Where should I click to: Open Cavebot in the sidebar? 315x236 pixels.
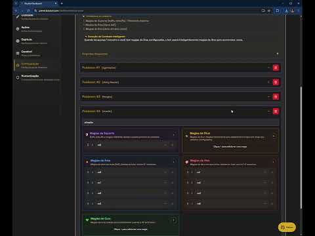[37, 53]
